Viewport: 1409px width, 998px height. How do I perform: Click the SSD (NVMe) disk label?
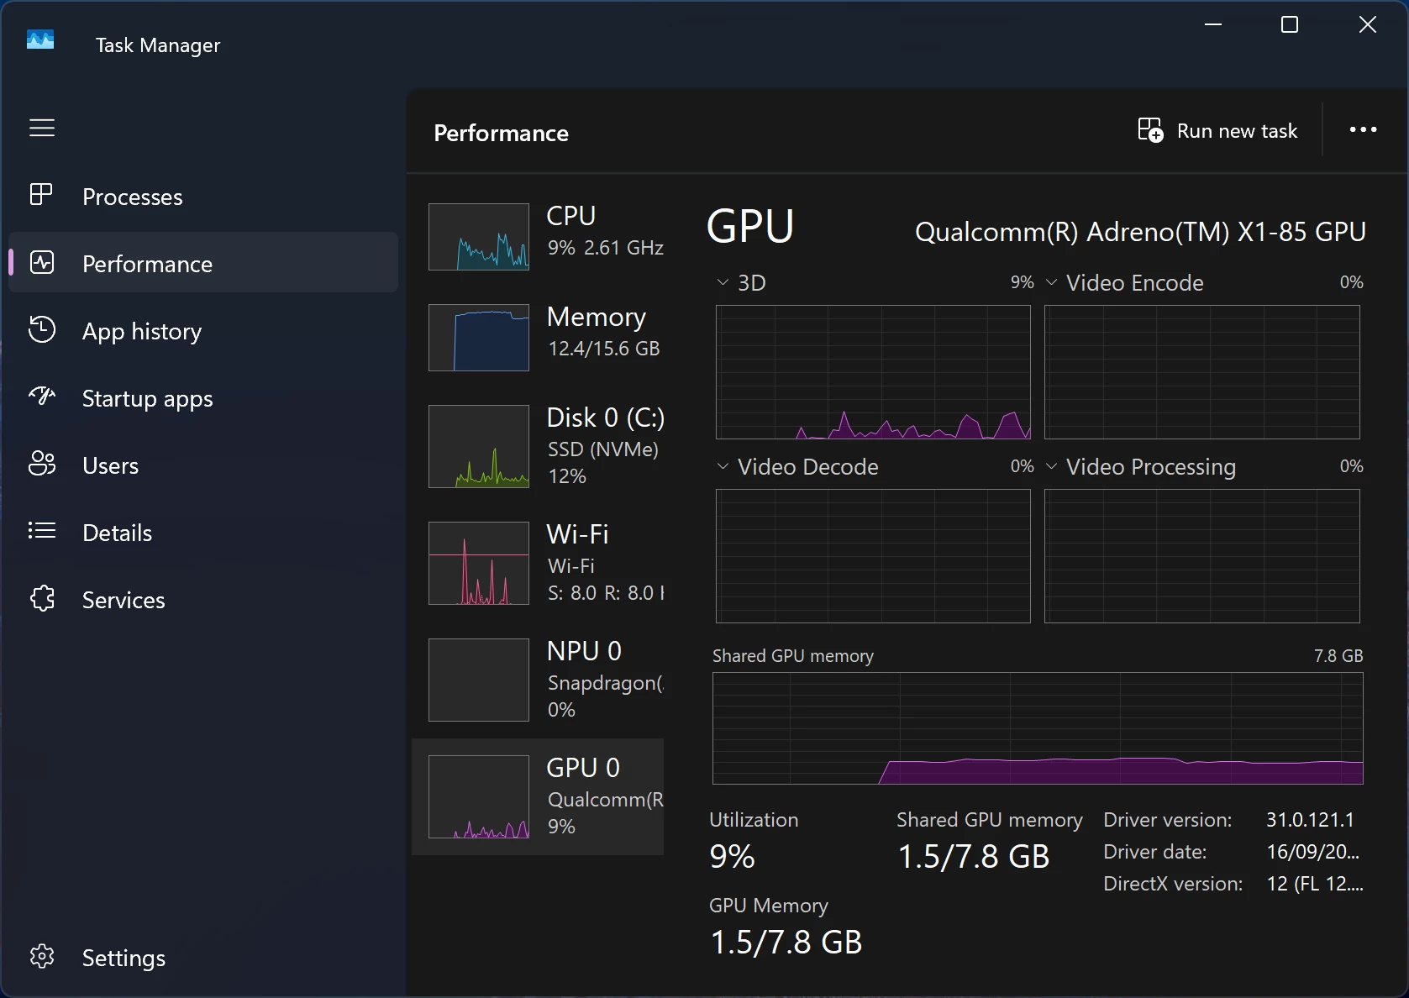[x=602, y=449]
